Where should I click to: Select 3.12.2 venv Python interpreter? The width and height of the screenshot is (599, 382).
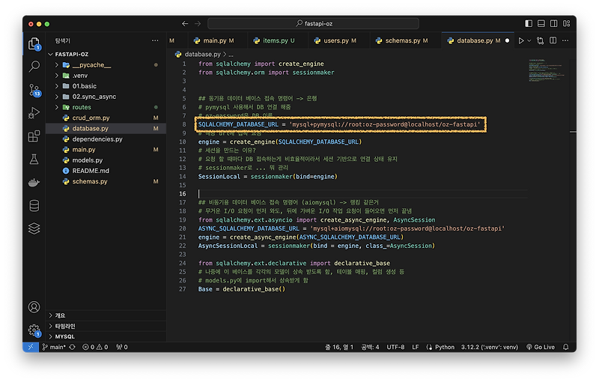pyautogui.click(x=490, y=347)
